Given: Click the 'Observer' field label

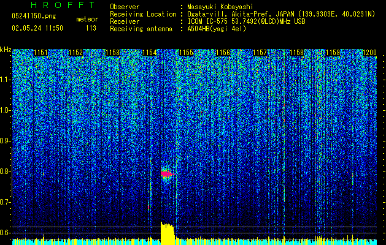Looking at the screenshot, I should [x=125, y=7].
